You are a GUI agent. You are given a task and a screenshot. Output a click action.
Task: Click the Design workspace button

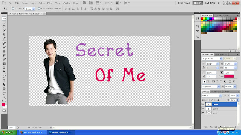tap(197, 3)
